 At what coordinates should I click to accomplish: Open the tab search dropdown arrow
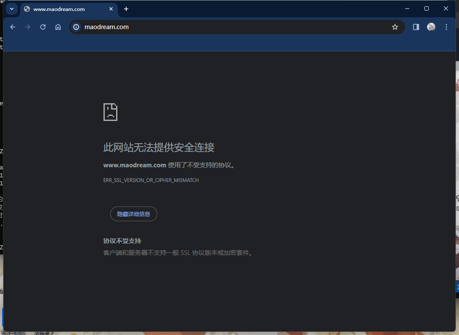pos(12,9)
